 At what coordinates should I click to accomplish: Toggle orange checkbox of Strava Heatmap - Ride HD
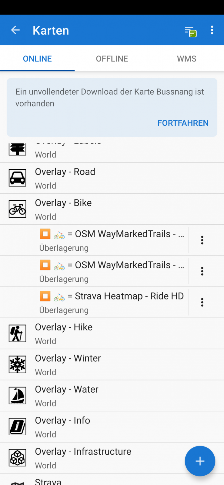pos(45,296)
